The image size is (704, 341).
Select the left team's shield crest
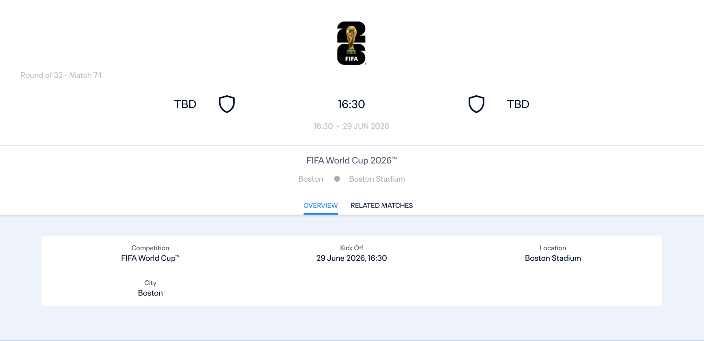coord(227,104)
